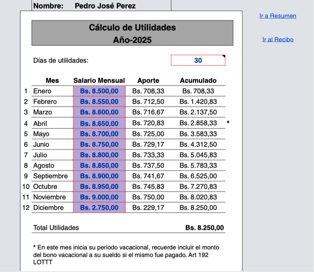Click the Marzo salary cell Bs. 8.600,00

99,112
